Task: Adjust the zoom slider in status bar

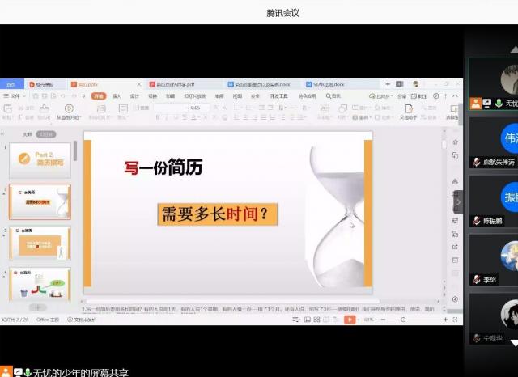Action: pos(401,320)
